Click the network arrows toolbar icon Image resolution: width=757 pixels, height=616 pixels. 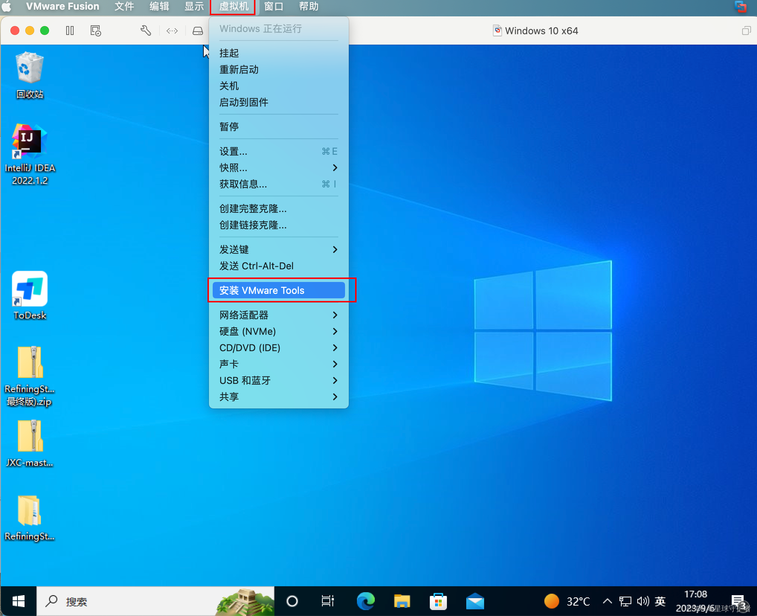(172, 31)
